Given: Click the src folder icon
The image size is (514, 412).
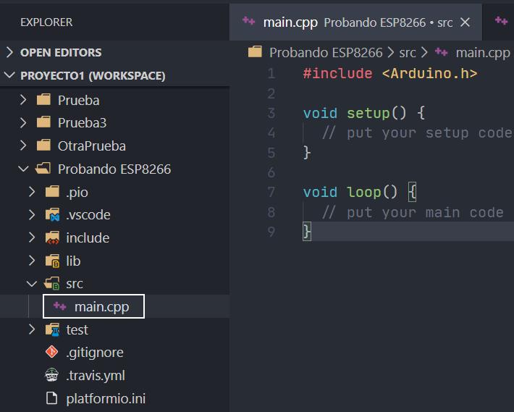Looking at the screenshot, I should pyautogui.click(x=52, y=284).
